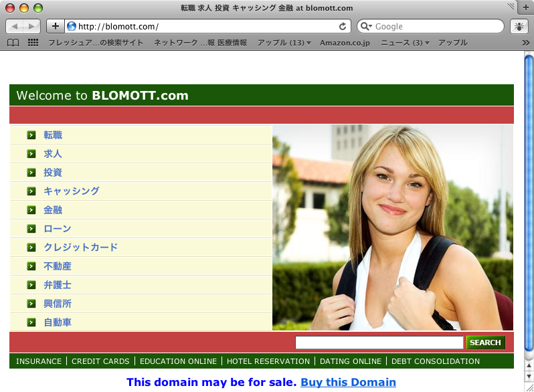Click the CREDIT CARDS footer link
The width and height of the screenshot is (534, 392).
100,361
